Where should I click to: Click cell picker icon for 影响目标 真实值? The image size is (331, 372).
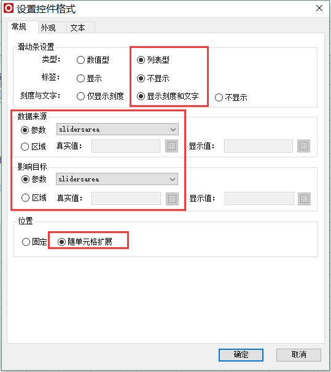(172, 199)
